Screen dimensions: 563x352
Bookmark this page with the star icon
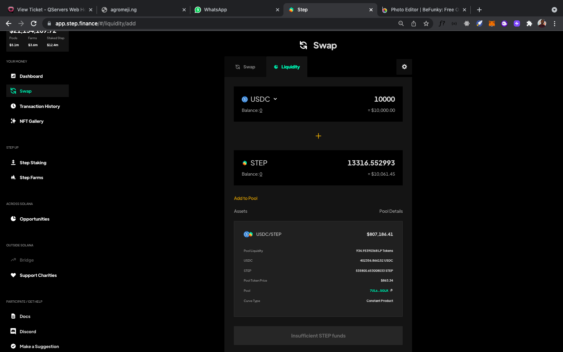pos(426,23)
